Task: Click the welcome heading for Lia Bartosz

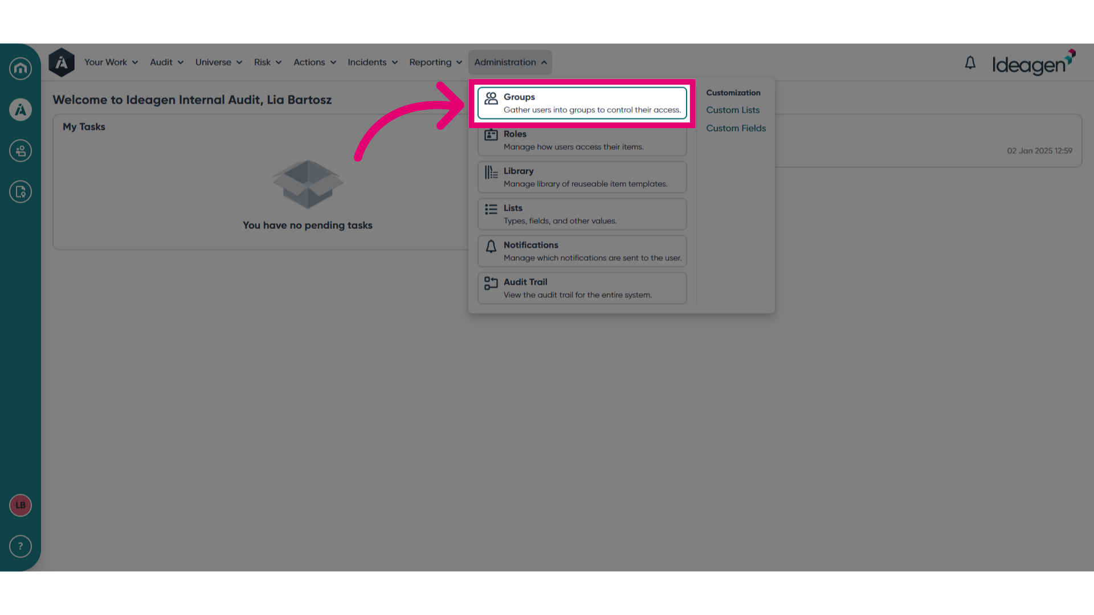Action: (x=192, y=100)
